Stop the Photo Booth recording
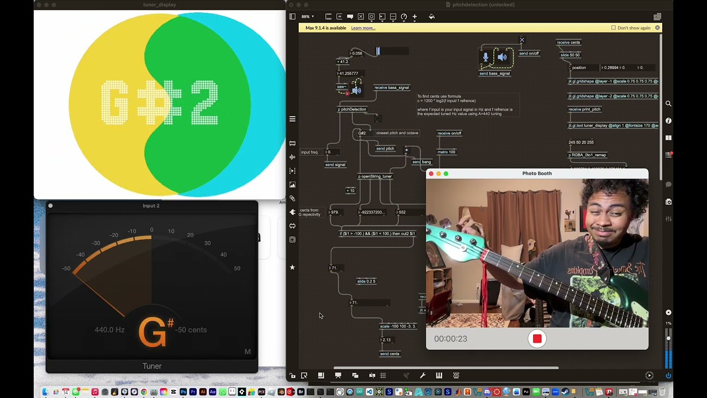707x398 pixels. click(x=537, y=339)
